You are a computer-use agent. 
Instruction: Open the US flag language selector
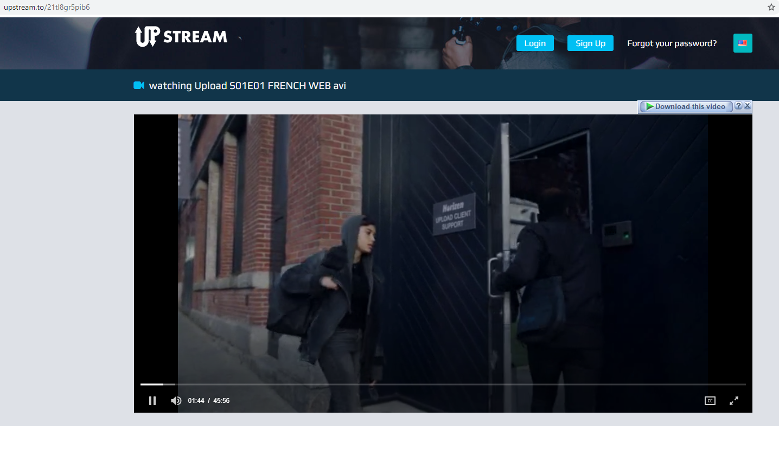pyautogui.click(x=743, y=43)
